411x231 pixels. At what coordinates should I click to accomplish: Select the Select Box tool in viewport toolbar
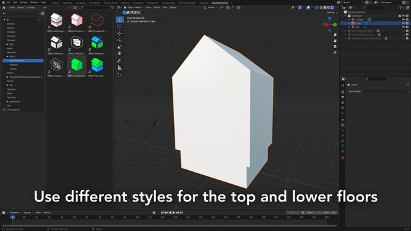click(x=120, y=20)
